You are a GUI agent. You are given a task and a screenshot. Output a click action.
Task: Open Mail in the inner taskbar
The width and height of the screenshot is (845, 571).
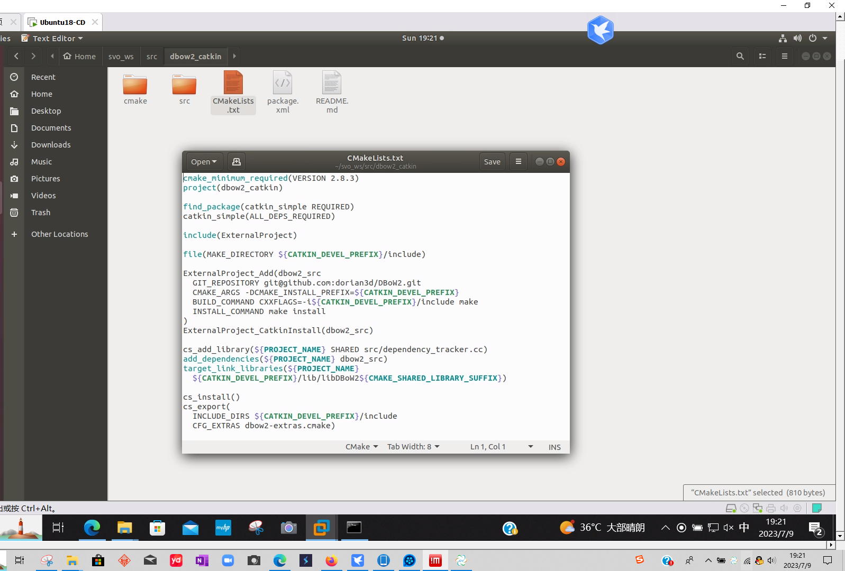click(x=190, y=528)
